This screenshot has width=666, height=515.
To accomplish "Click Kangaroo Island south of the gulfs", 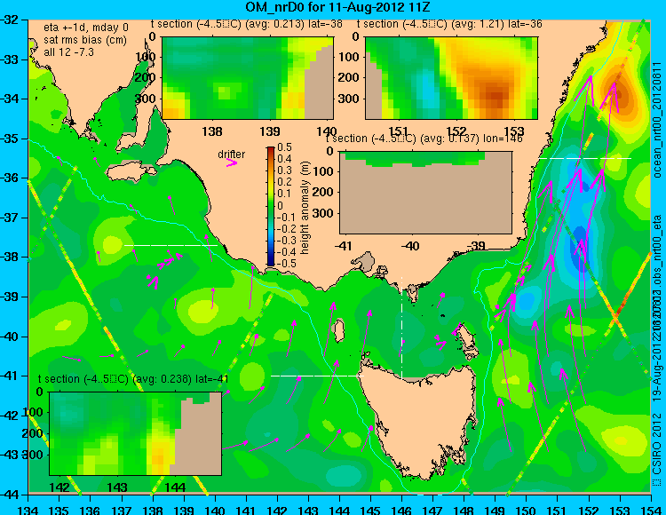I will [130, 172].
